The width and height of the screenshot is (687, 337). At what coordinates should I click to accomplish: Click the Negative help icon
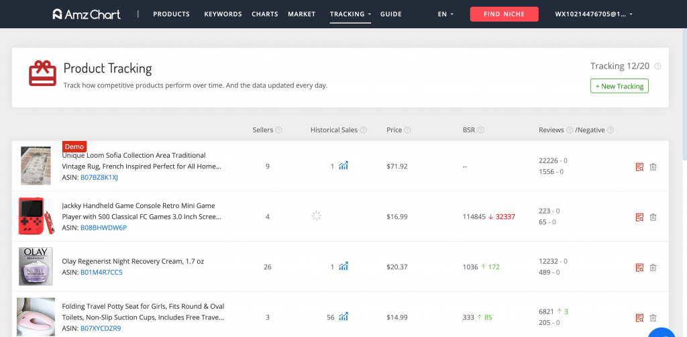[611, 130]
